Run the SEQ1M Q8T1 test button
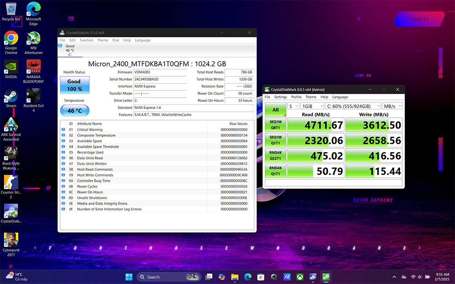 (x=275, y=125)
